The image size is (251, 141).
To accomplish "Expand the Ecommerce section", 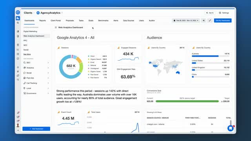I will tap(36, 93).
